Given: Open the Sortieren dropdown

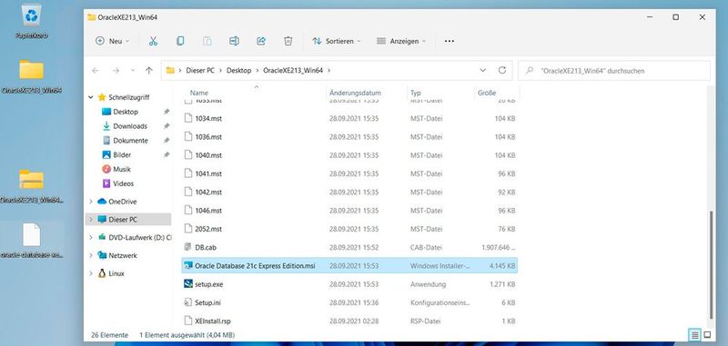Looking at the screenshot, I should (337, 41).
